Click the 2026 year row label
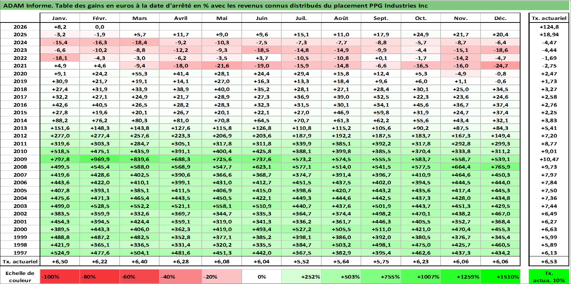 tap(20, 27)
